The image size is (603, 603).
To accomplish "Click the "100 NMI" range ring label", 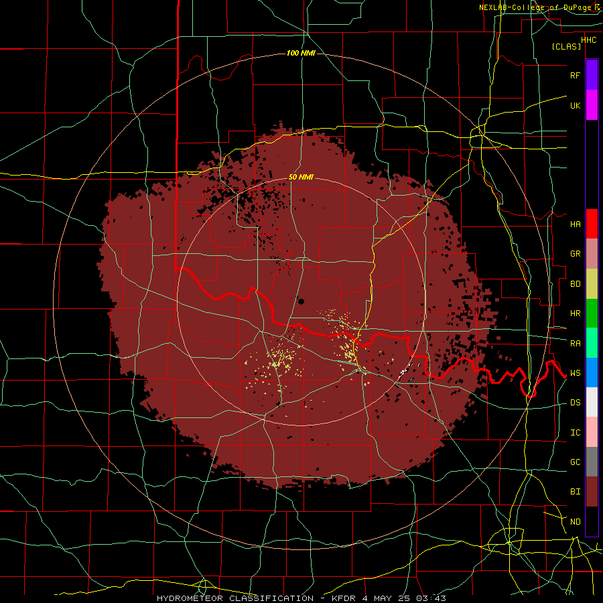I will [301, 53].
